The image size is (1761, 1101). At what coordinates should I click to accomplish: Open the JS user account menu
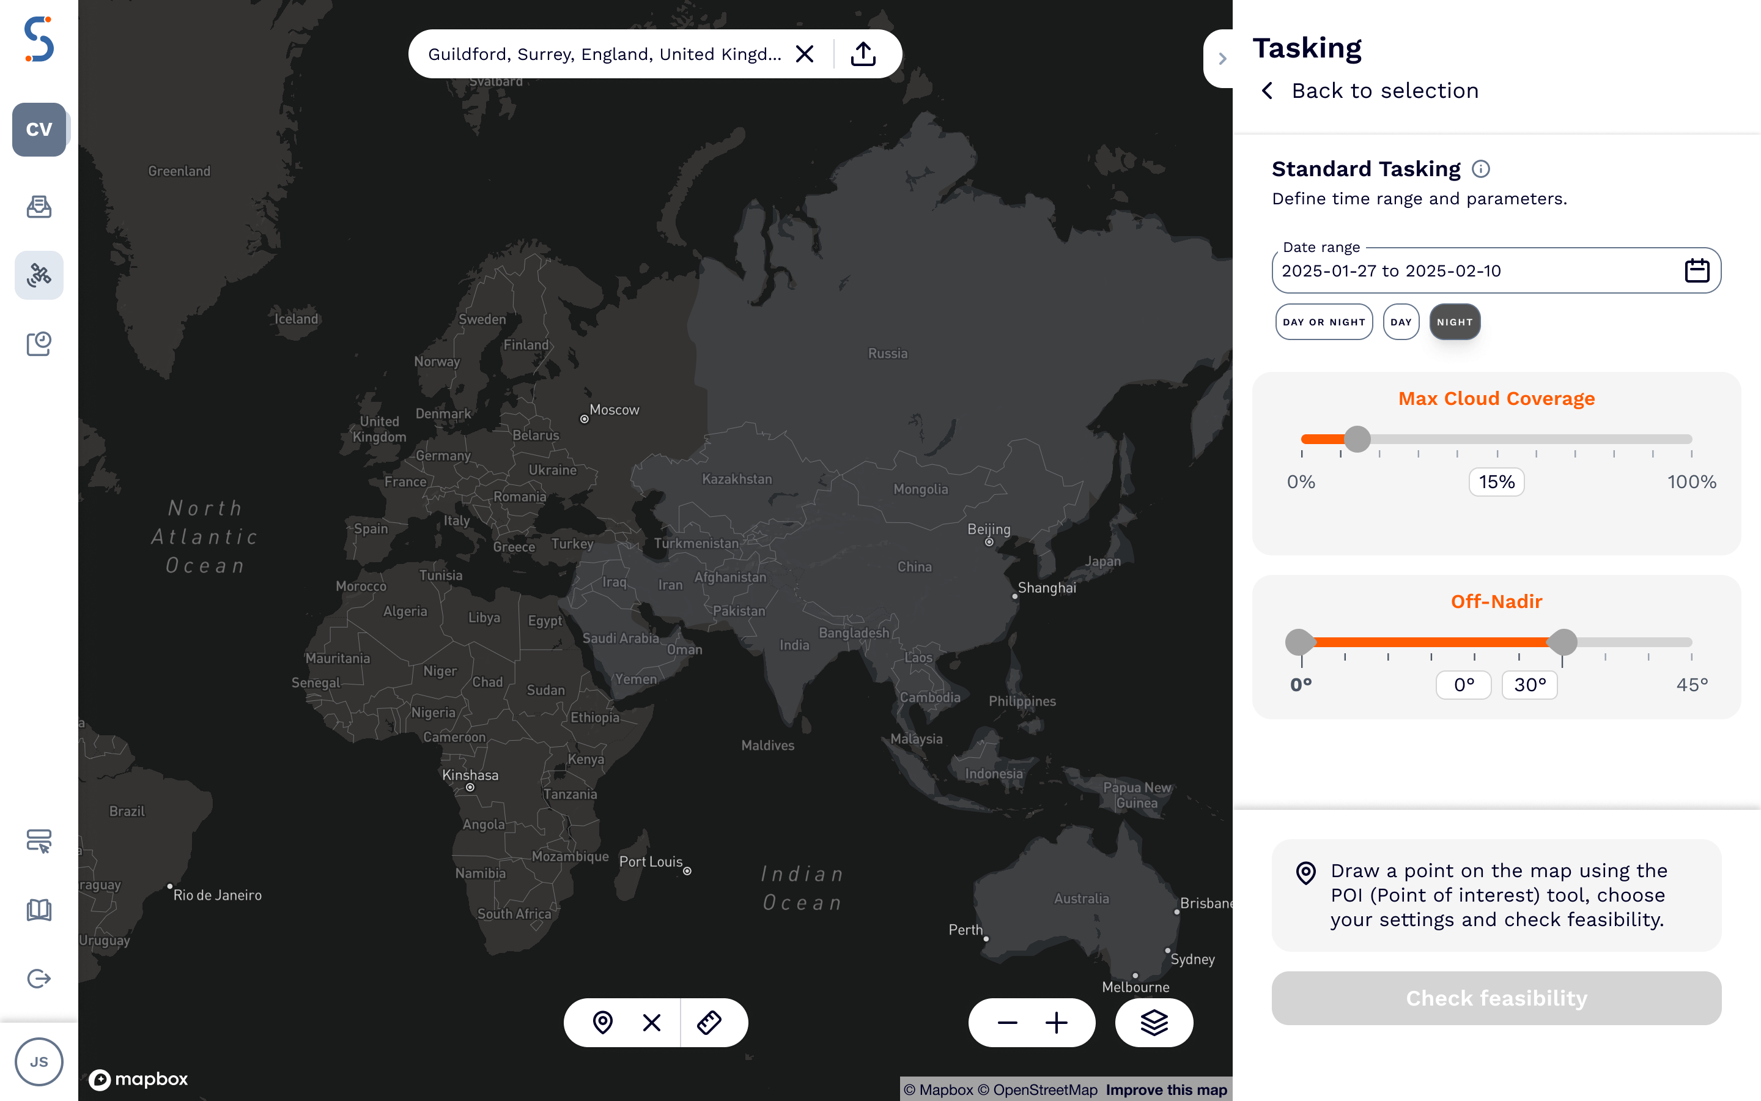[x=39, y=1062]
